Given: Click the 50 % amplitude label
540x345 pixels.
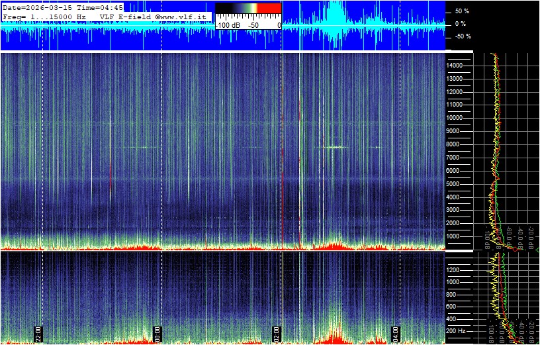Looking at the screenshot, I should point(462,11).
